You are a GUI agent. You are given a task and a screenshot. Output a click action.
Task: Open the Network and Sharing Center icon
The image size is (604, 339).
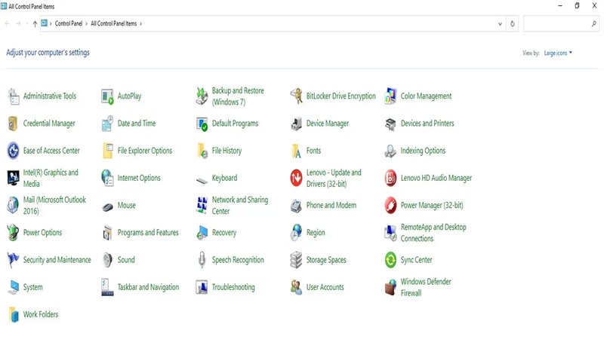202,205
